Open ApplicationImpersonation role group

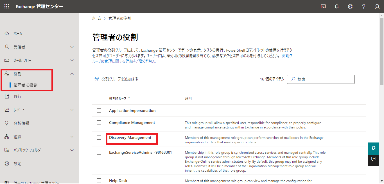tap(132, 111)
